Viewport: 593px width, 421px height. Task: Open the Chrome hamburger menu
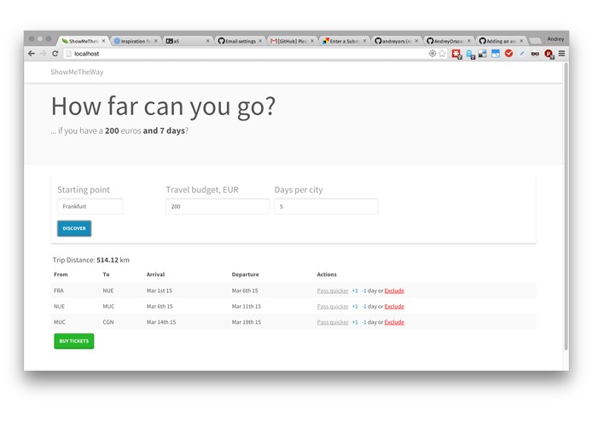pyautogui.click(x=561, y=54)
